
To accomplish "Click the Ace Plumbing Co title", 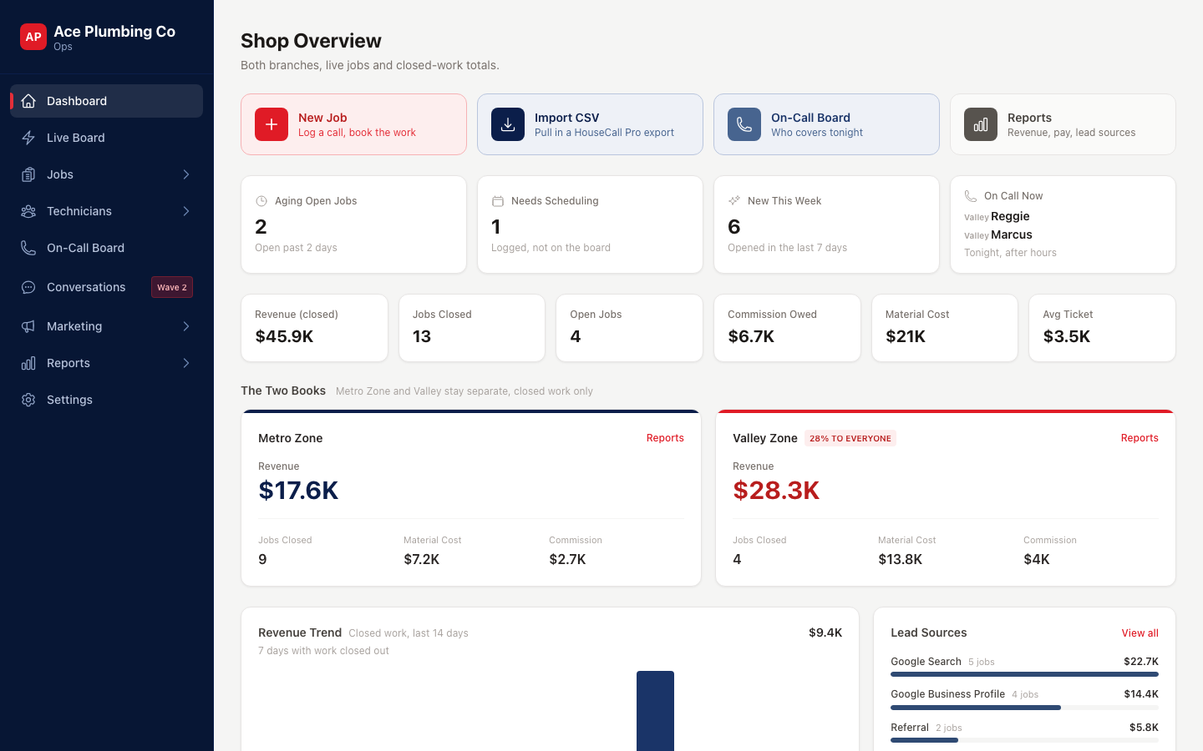I will click(114, 32).
